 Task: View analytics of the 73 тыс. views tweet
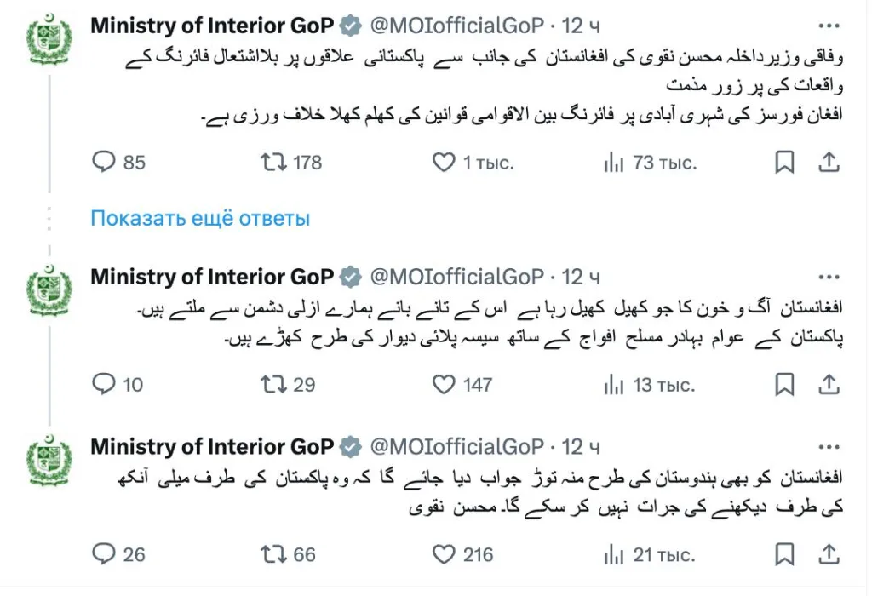(x=613, y=162)
